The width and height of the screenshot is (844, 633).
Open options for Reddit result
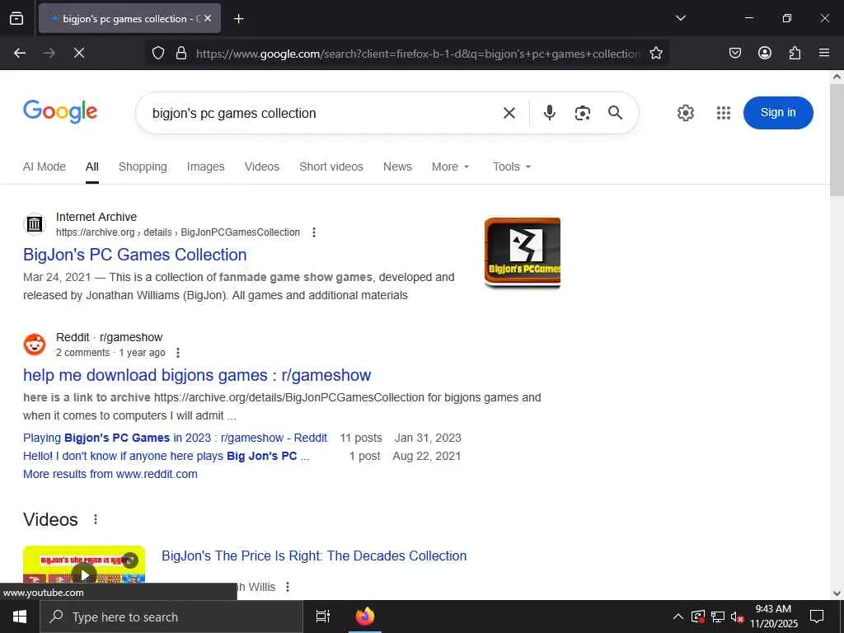(178, 353)
